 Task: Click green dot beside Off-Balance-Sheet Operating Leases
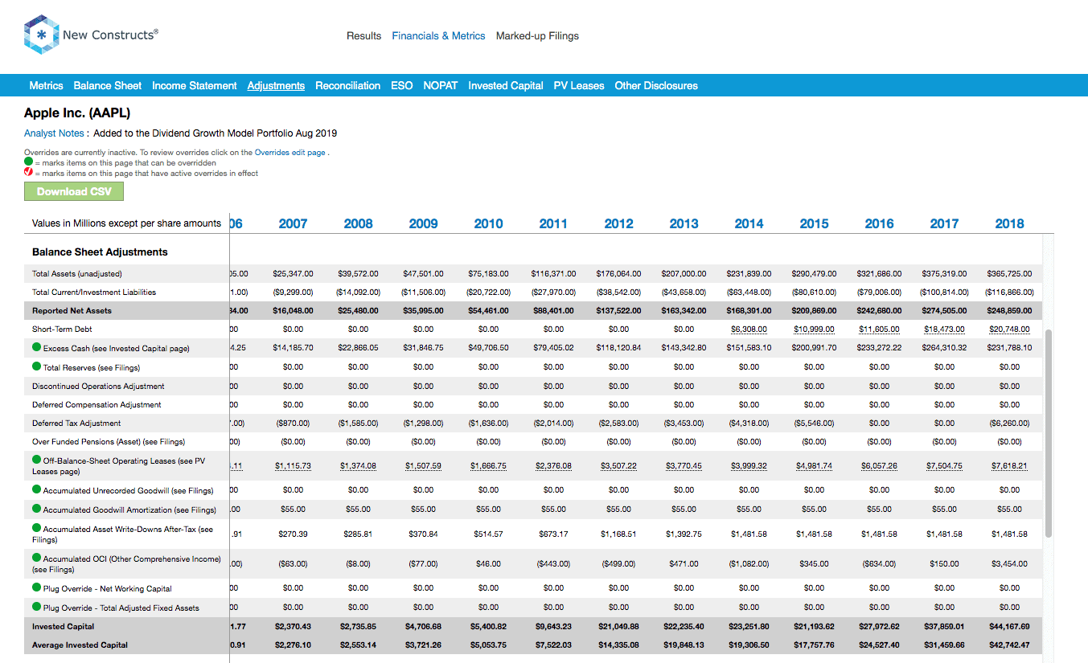click(x=37, y=460)
